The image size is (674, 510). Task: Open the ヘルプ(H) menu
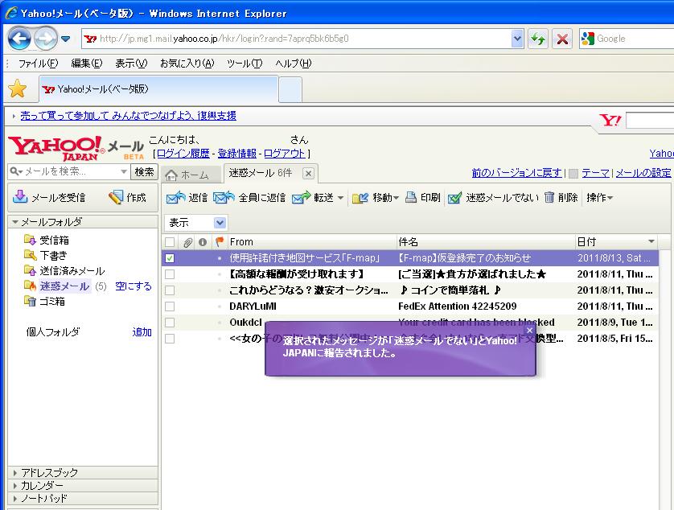pos(294,64)
